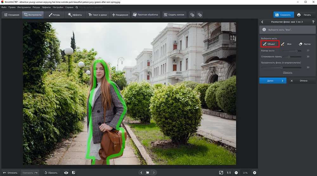Switch to the Улучшения tab
The height and width of the screenshot is (176, 317).
[x=12, y=15]
